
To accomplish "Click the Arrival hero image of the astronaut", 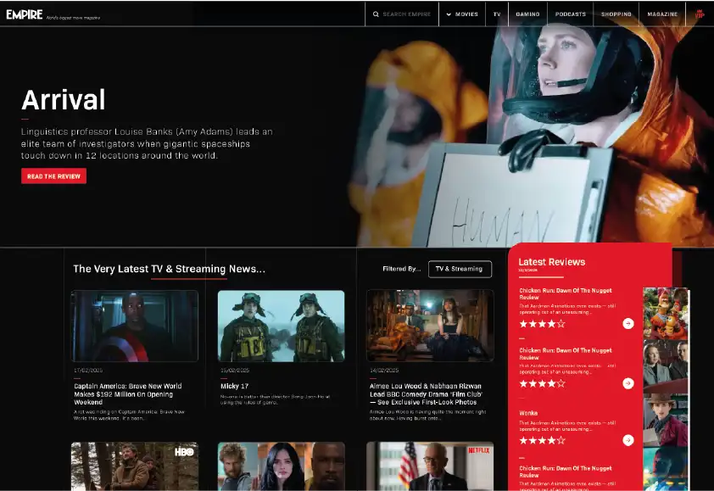I will [533, 137].
